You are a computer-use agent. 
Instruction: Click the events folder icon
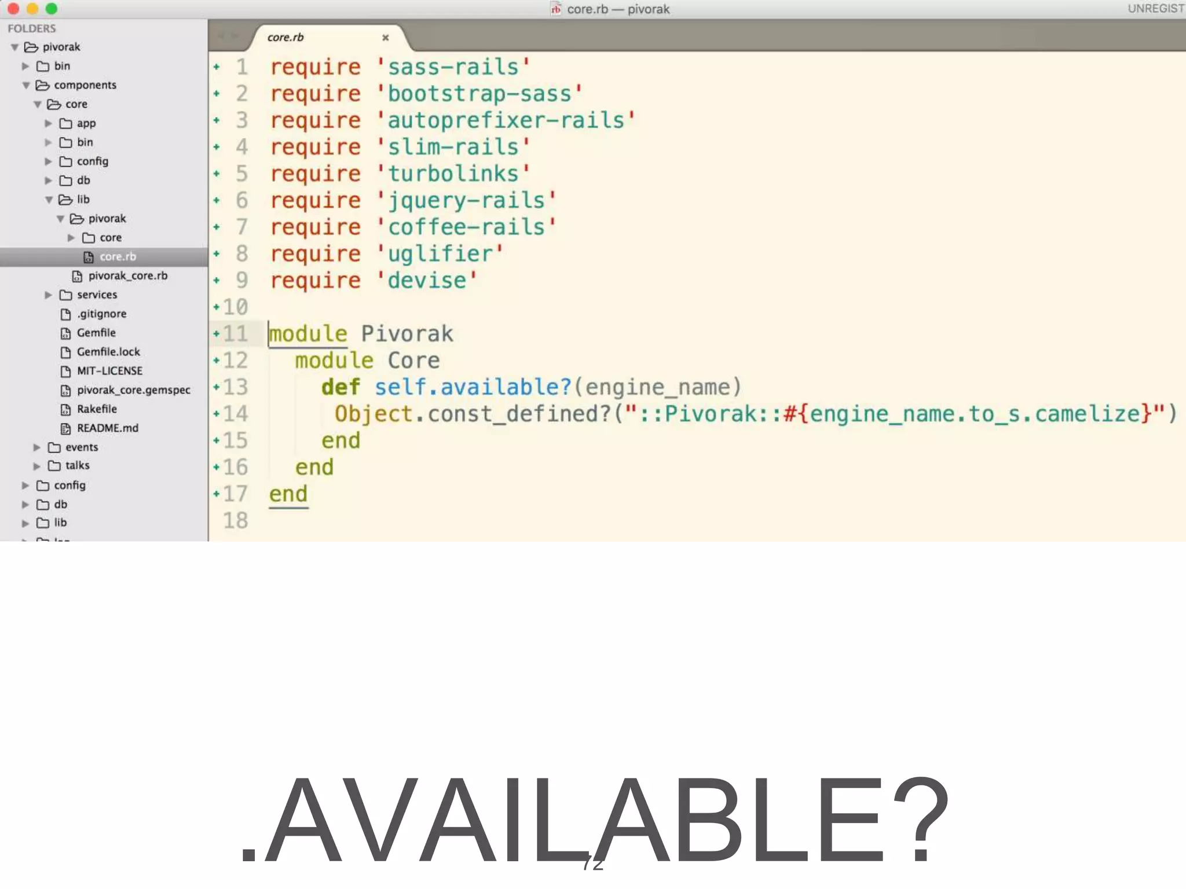coord(54,447)
